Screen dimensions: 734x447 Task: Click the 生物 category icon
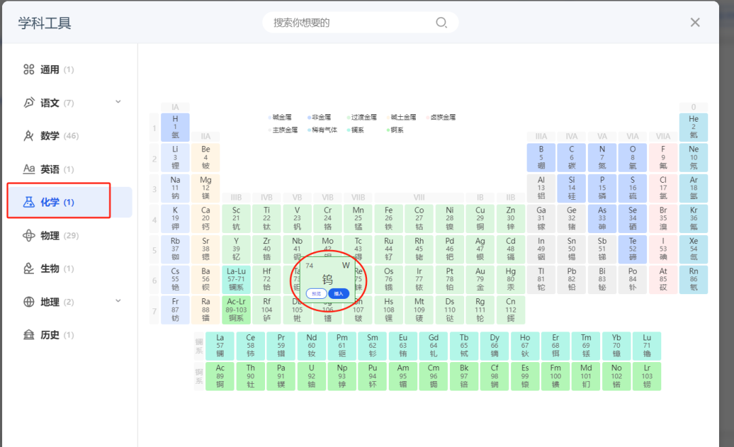(28, 268)
